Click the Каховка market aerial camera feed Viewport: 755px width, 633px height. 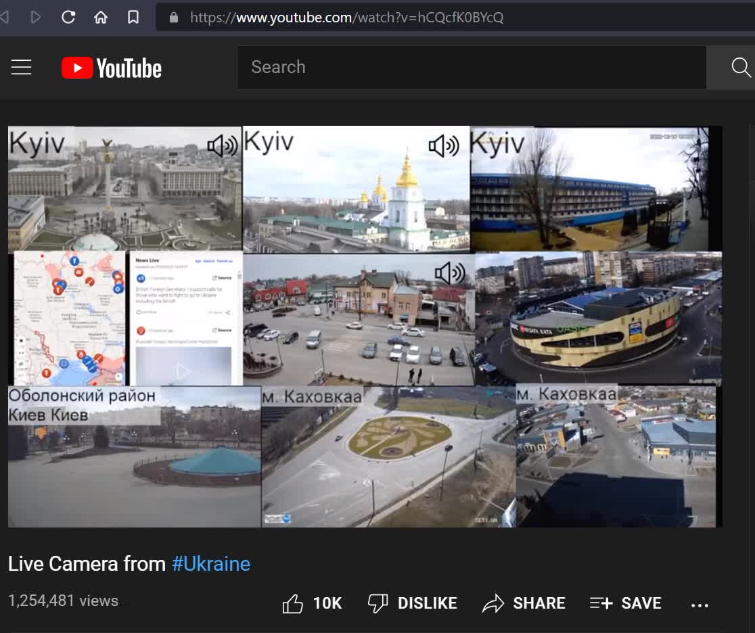coord(616,456)
